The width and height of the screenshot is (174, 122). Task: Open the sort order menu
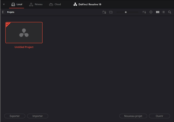click(144, 12)
